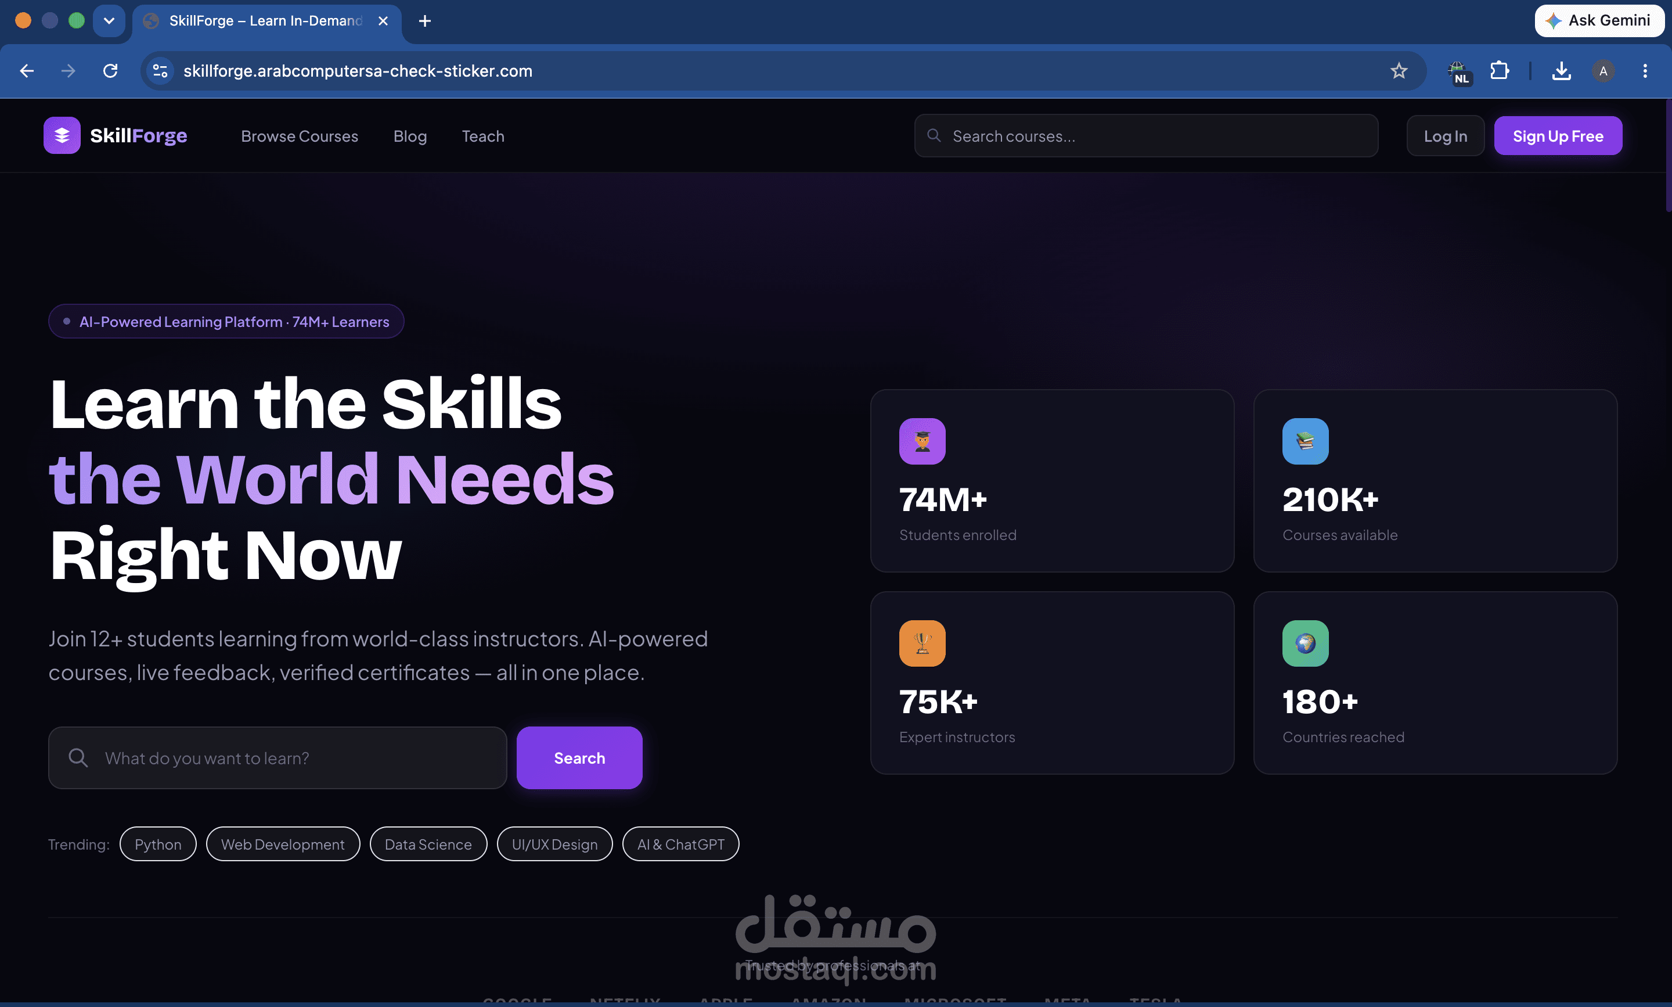Viewport: 1672px width, 1007px height.
Task: Click the 210K+ statistic
Action: (x=1330, y=499)
